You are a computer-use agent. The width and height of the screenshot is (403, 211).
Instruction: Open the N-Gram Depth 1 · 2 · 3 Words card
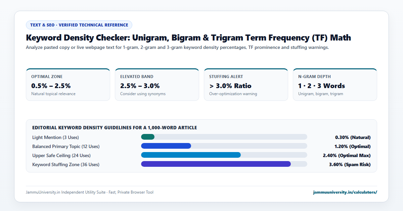tap(335, 84)
